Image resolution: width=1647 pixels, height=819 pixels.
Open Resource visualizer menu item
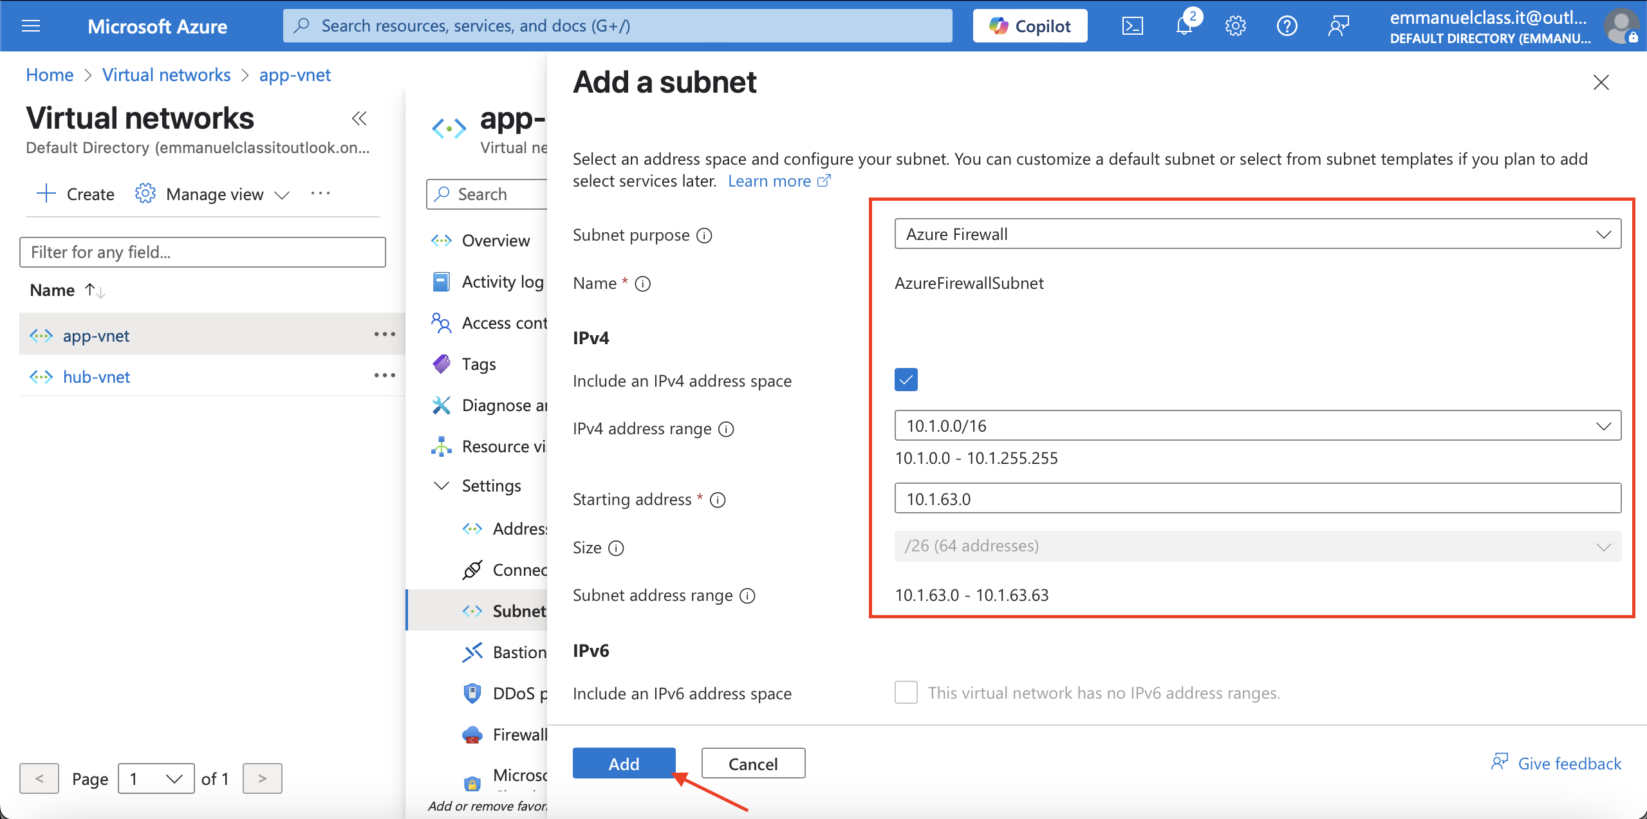point(489,446)
